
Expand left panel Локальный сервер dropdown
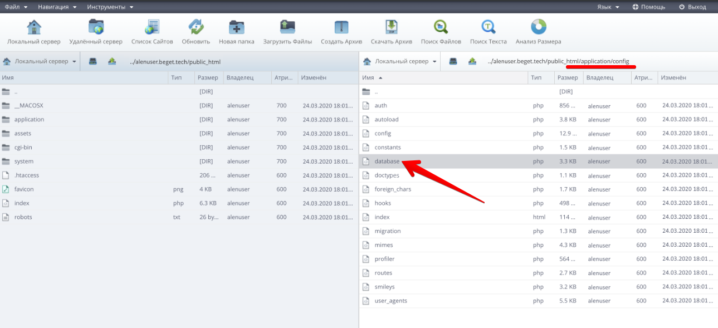click(40, 61)
